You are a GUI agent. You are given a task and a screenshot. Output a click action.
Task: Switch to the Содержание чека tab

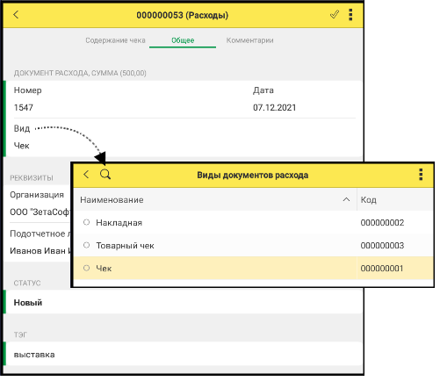115,40
